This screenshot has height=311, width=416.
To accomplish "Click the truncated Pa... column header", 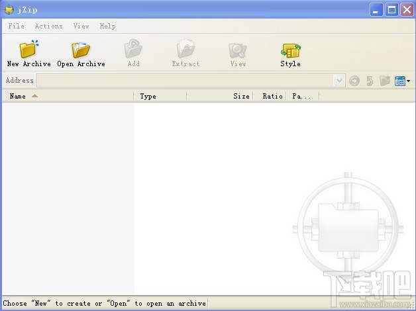I will [303, 96].
